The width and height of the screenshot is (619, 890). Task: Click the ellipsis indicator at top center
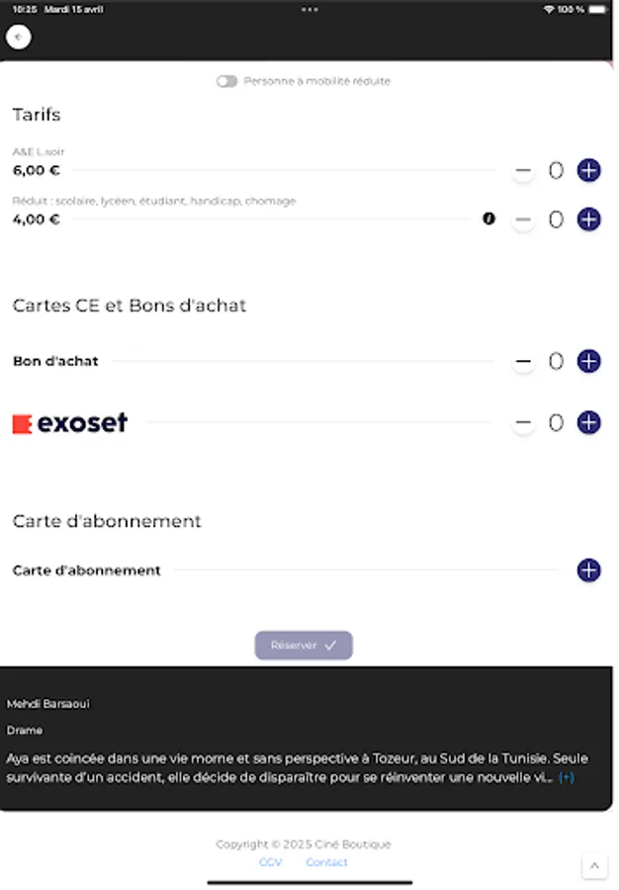(309, 9)
